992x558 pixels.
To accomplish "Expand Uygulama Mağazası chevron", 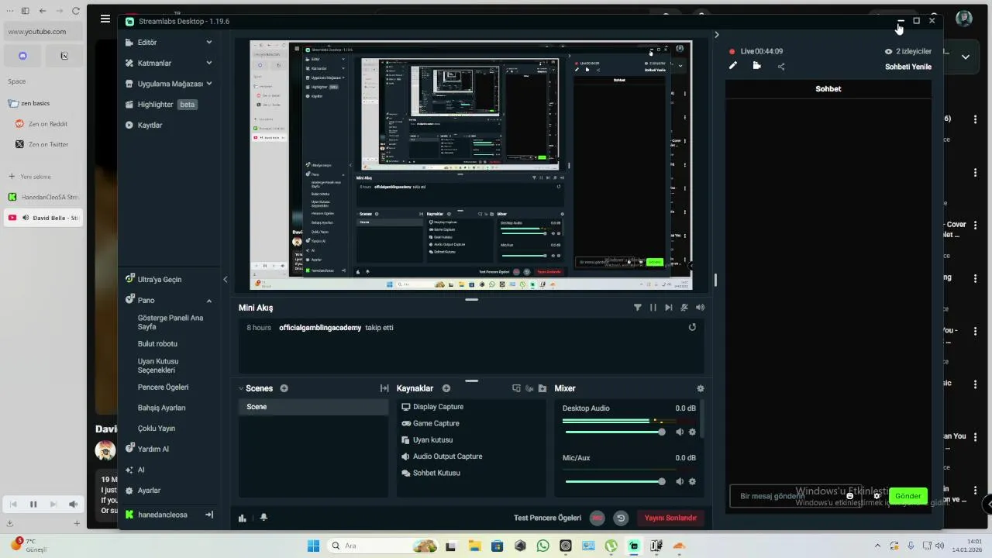I will point(209,84).
